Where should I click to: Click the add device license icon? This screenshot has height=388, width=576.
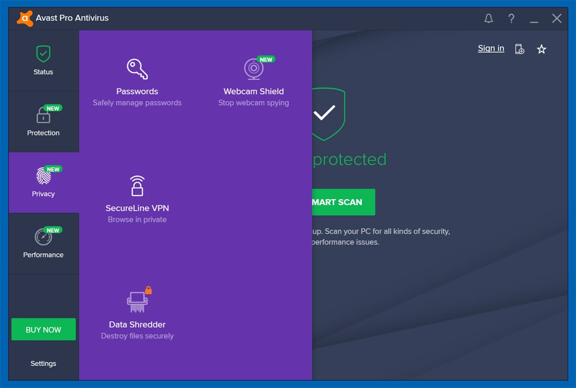pos(520,50)
